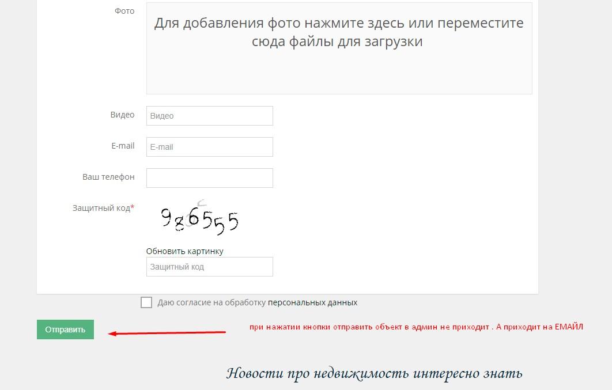Click Обновить картинку link
Screen dimensions: 612x390
click(x=184, y=251)
